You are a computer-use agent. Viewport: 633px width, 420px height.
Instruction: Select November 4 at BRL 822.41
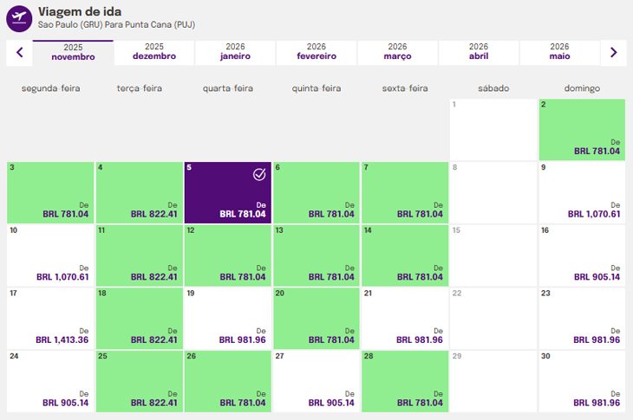[x=139, y=192]
